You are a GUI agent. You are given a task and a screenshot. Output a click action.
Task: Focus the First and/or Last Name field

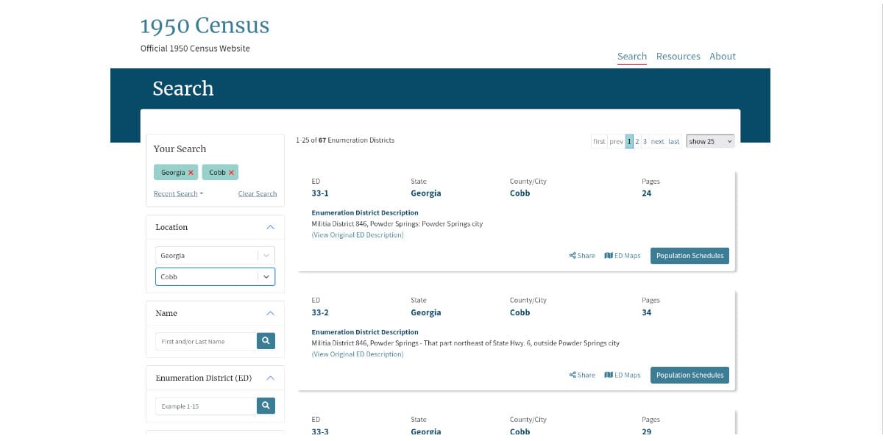point(206,341)
